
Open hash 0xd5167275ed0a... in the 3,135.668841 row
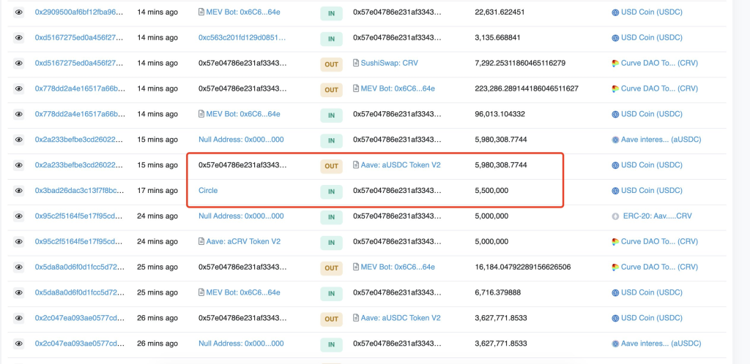[x=79, y=38]
